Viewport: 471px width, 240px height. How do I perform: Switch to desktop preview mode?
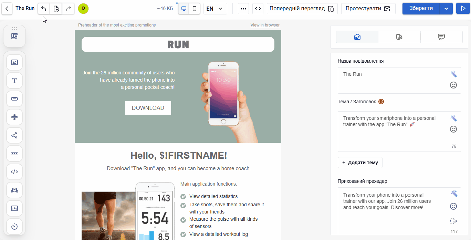(184, 9)
